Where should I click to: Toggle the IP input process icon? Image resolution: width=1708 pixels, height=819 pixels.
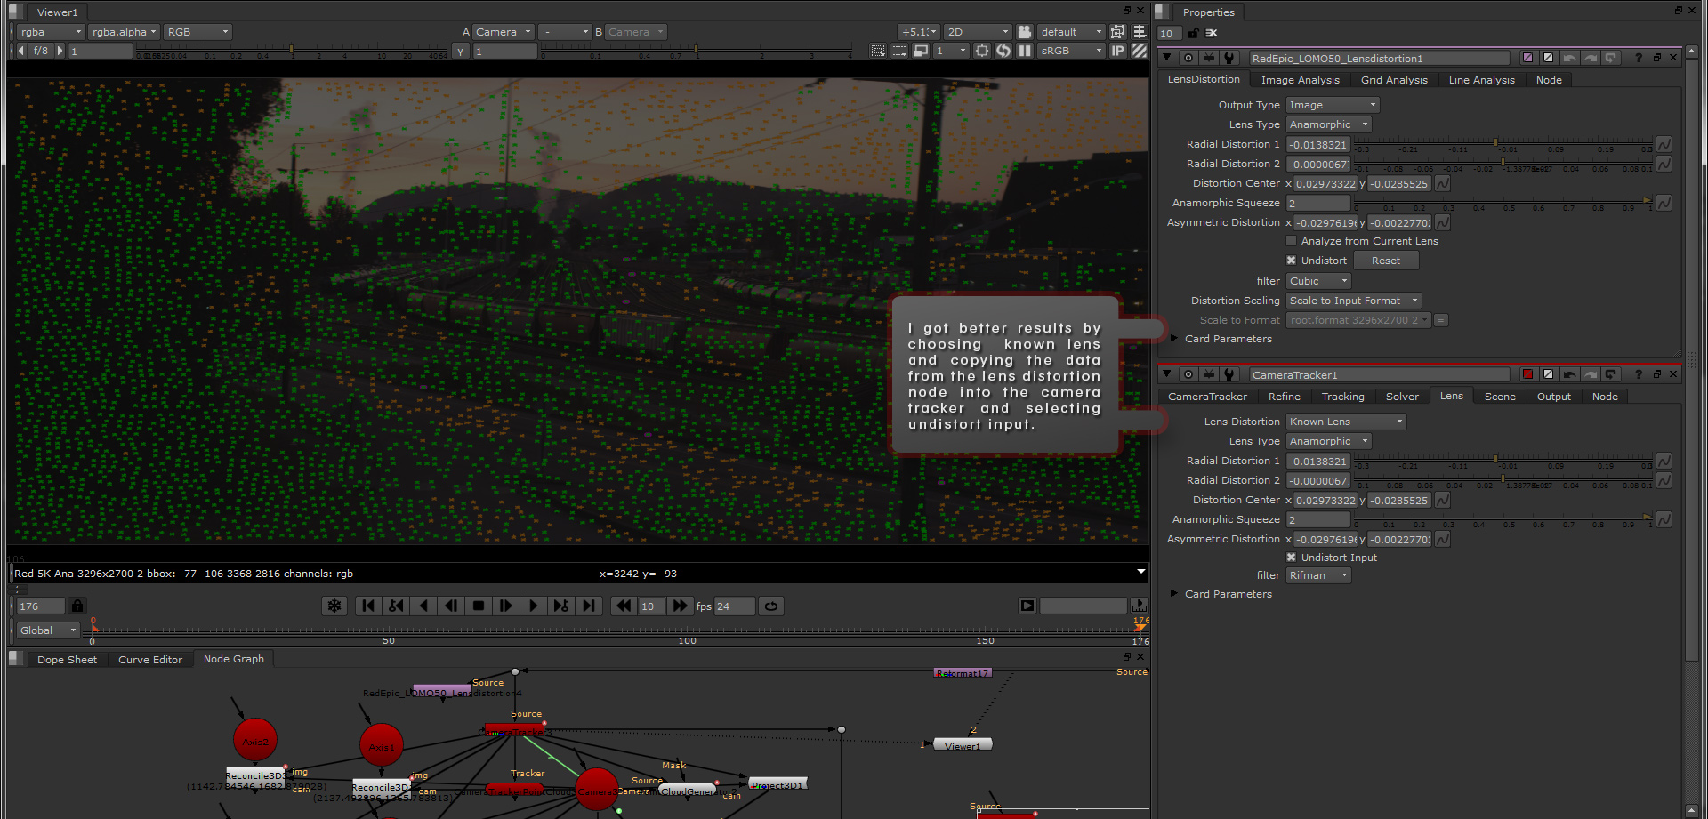click(x=1117, y=51)
